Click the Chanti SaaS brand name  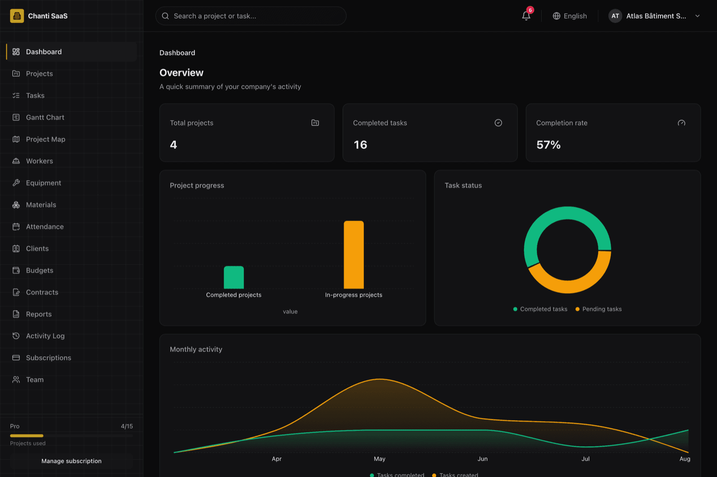tap(48, 16)
